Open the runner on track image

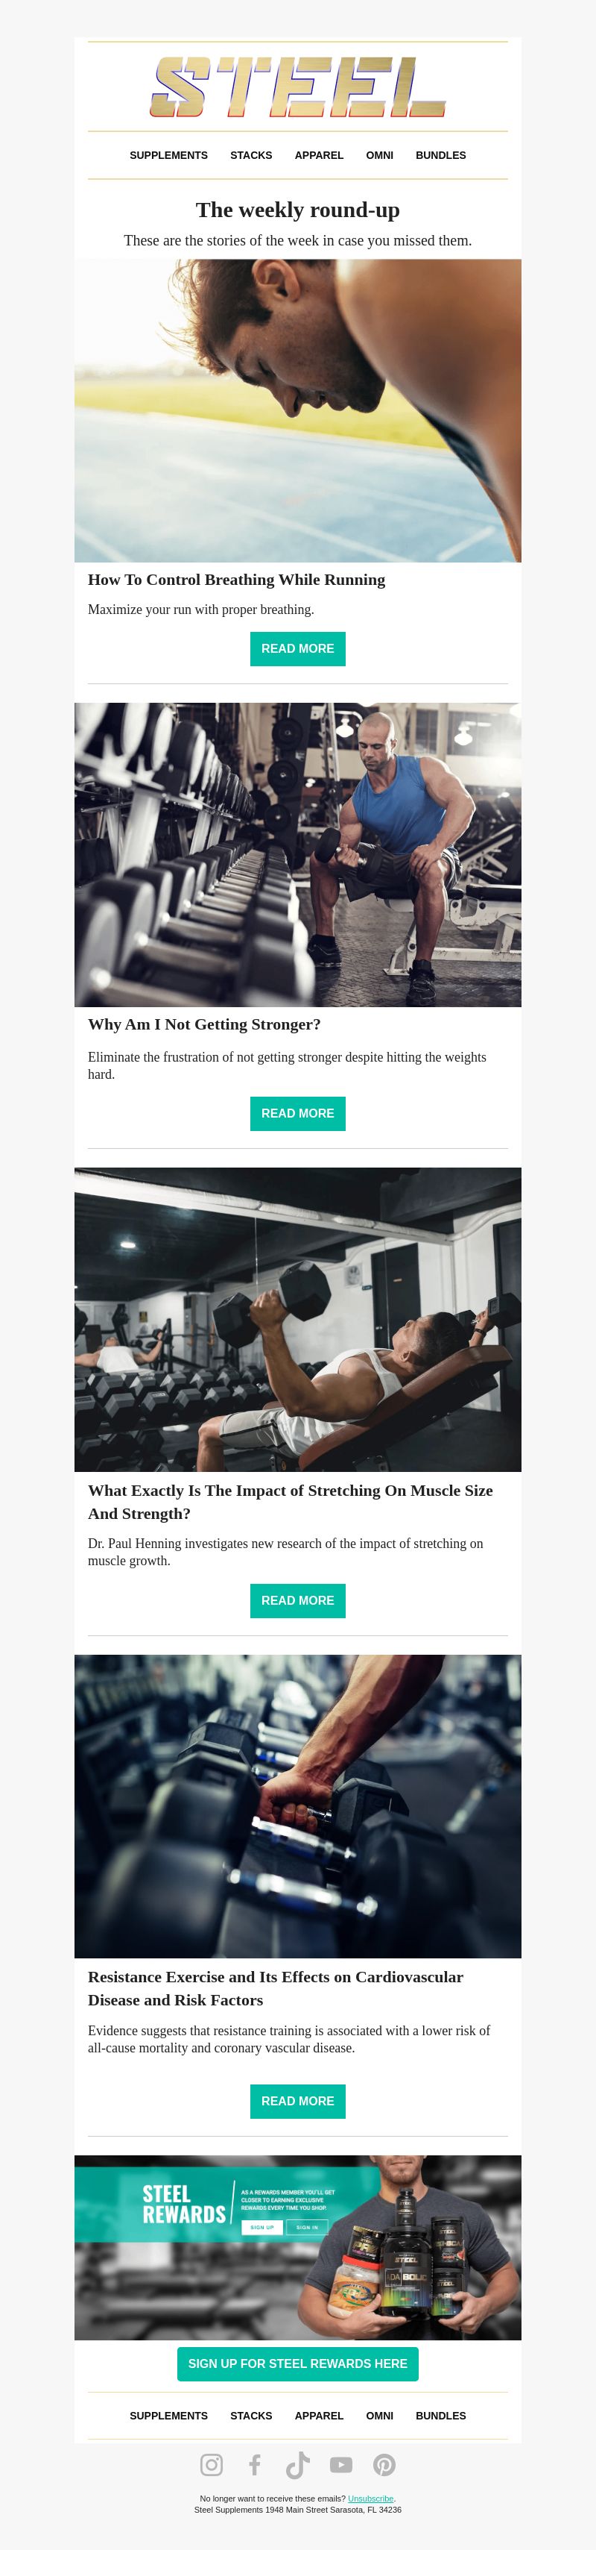(297, 411)
